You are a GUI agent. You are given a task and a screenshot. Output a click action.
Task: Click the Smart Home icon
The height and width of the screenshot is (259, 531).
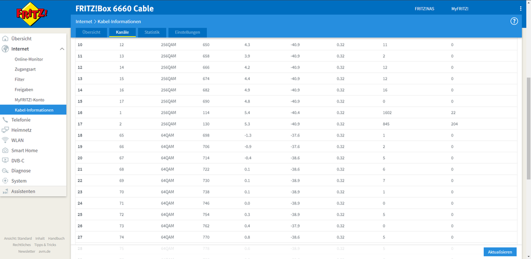[x=5, y=150]
